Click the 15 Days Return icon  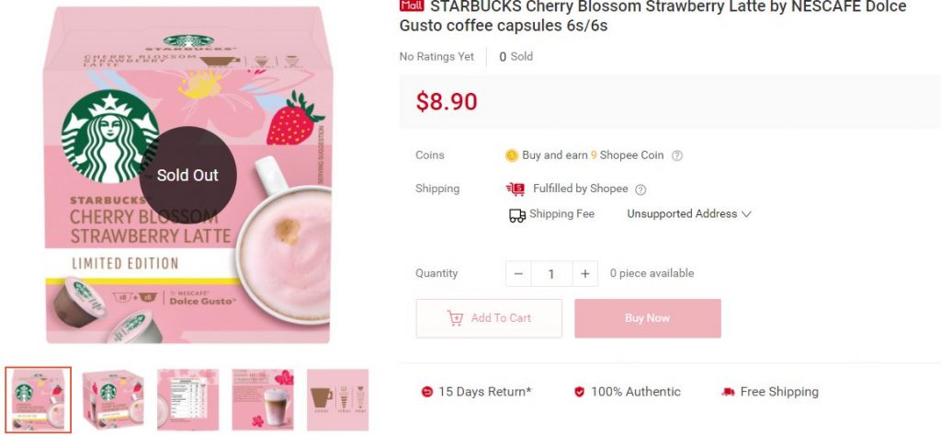click(x=426, y=392)
